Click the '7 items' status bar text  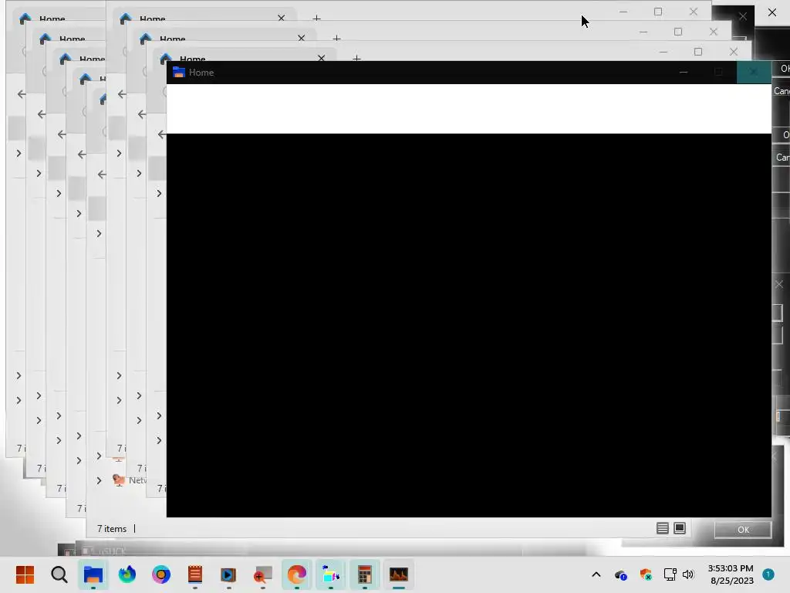(x=112, y=528)
